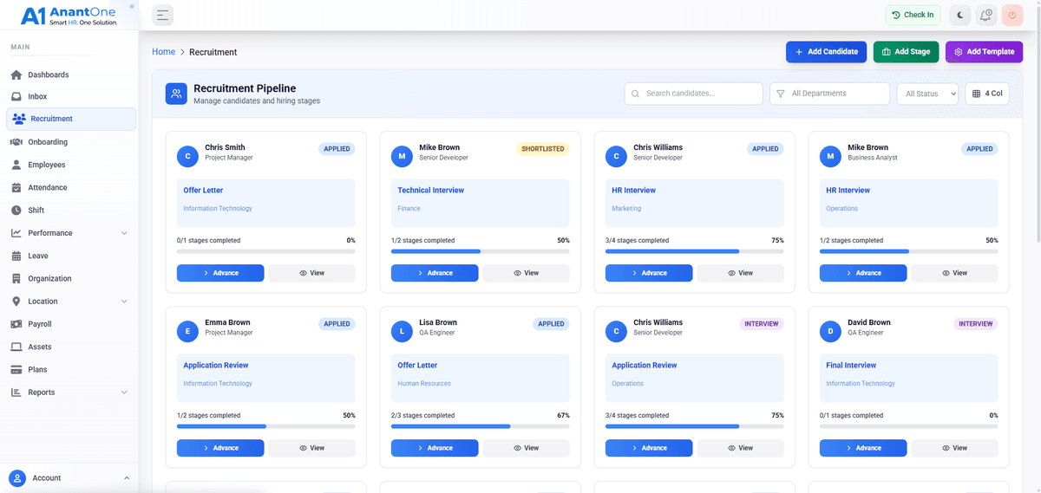Open the All Status dropdown
Screen dimensions: 1041x493
tap(927, 94)
